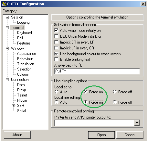
Task: Click the Open button
Action: [x=101, y=135]
